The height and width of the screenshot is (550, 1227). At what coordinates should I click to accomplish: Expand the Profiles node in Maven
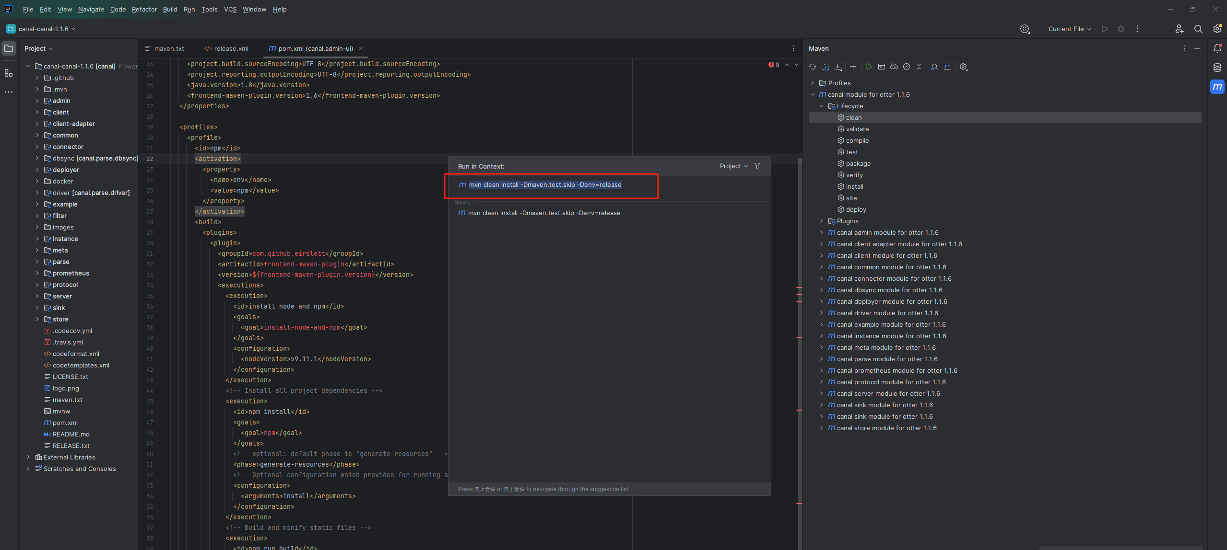[x=813, y=83]
